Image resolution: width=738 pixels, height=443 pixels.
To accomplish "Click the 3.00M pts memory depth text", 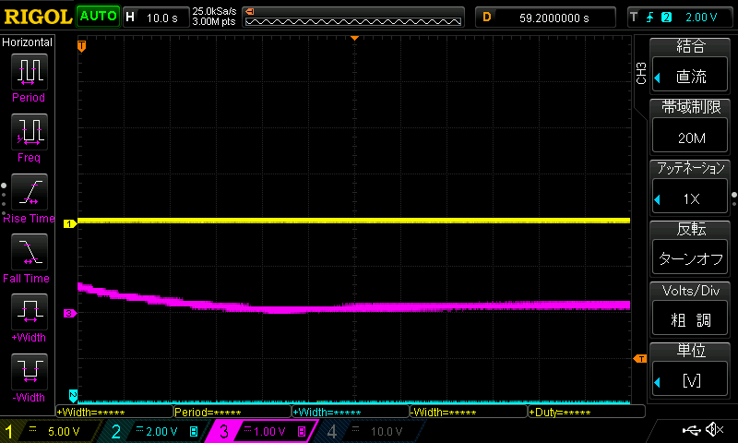I will click(x=214, y=21).
